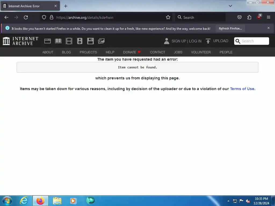Open the PEOPLE menu item

(226, 52)
